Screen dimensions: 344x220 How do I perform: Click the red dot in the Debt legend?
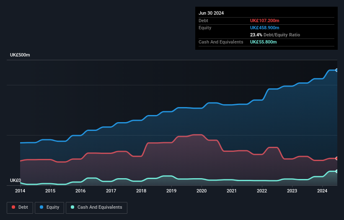pos(13,207)
